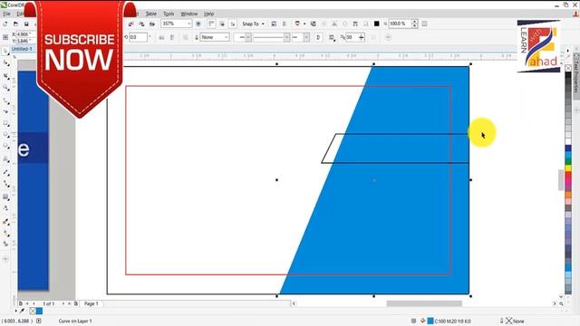Click the Import icon
Image resolution: width=580 pixels, height=326 pixels.
click(x=130, y=24)
